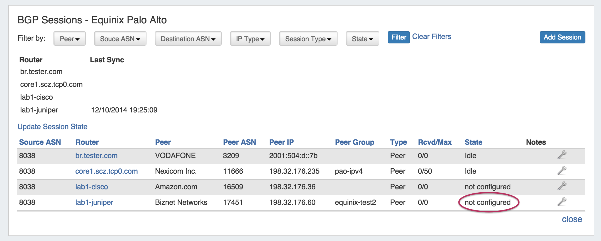Click wrench icon for VODAFONE session
The height and width of the screenshot is (241, 601).
click(562, 155)
